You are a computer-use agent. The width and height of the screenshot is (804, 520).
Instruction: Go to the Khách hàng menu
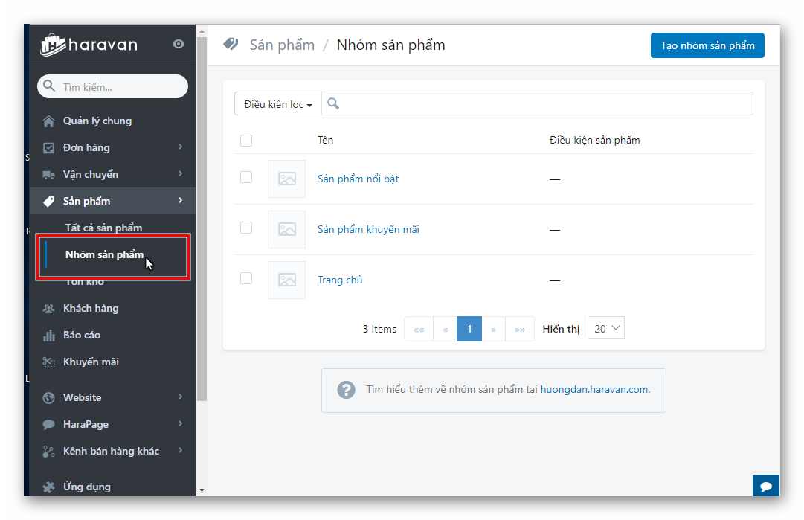91,309
